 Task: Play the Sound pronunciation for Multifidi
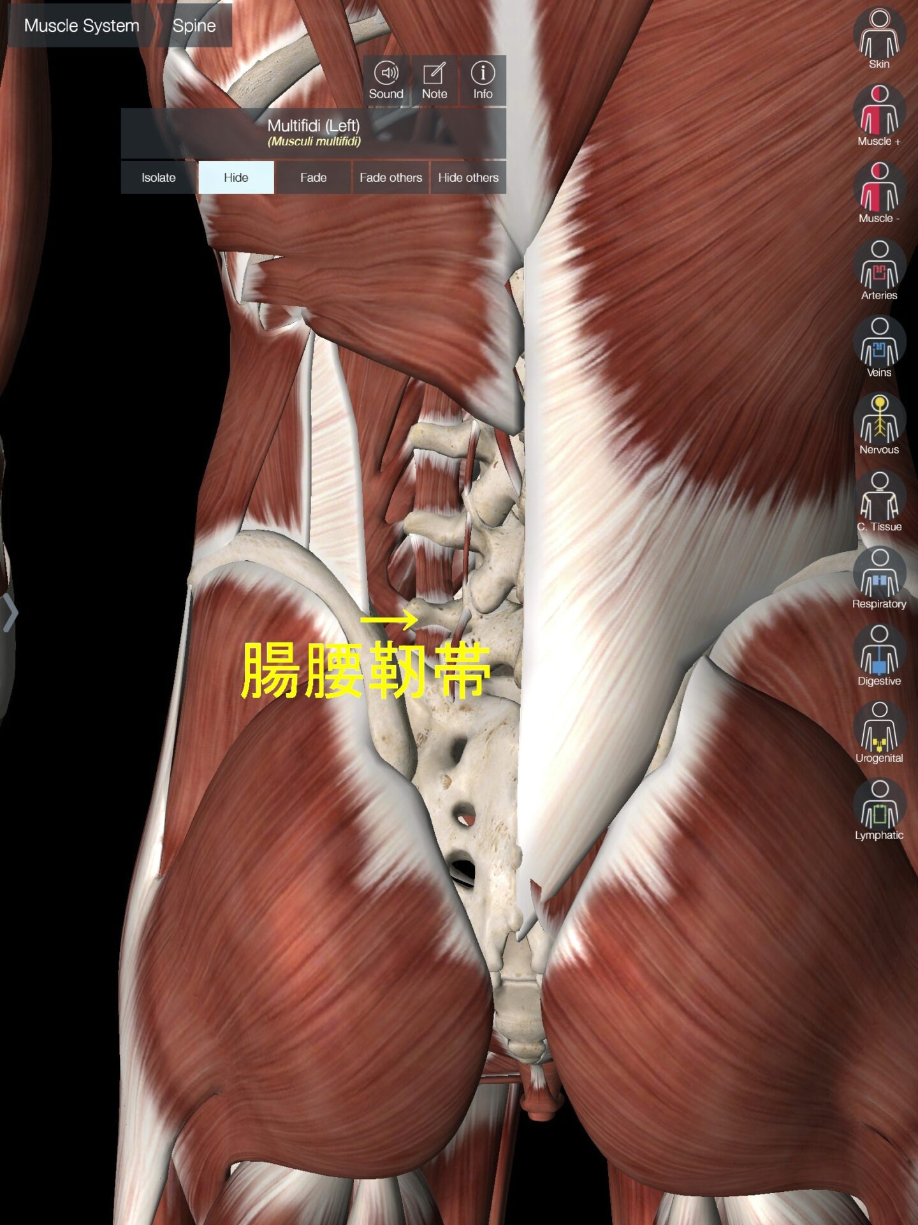pyautogui.click(x=386, y=80)
